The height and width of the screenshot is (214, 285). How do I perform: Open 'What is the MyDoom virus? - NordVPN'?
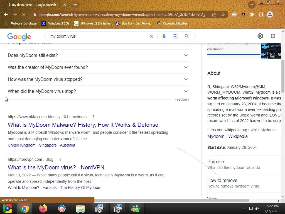coord(56,167)
